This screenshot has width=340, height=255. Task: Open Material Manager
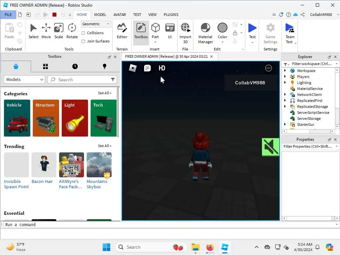coord(206,33)
